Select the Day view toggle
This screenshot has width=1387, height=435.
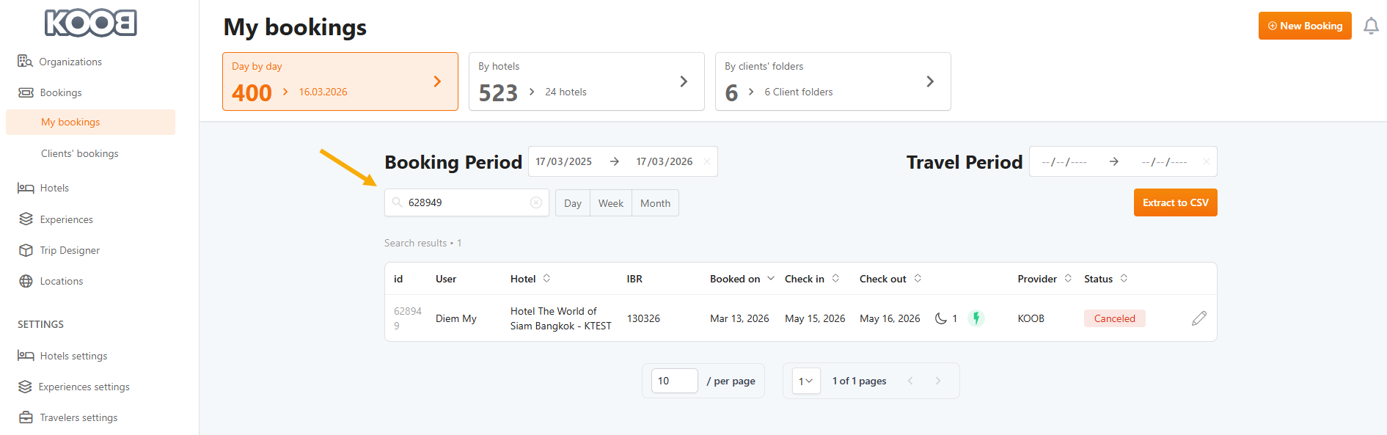click(573, 203)
